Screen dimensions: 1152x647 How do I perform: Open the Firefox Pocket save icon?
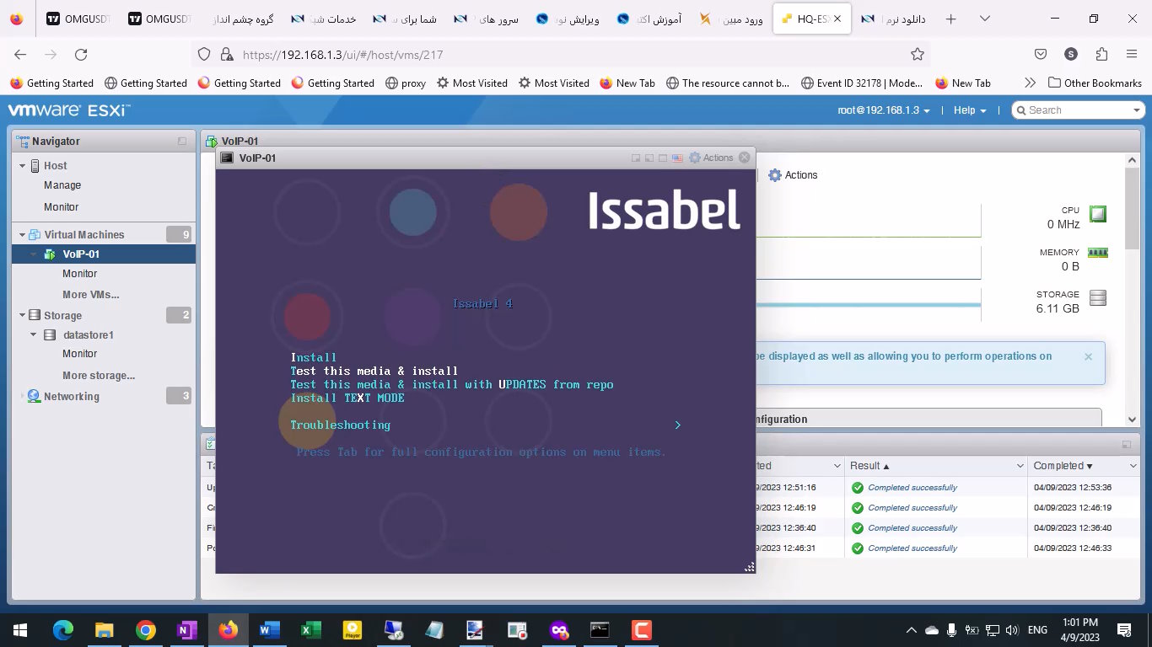pos(1041,55)
